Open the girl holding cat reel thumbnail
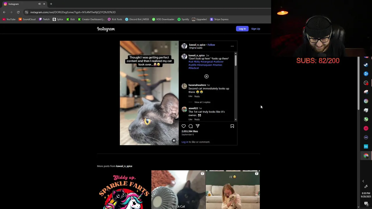The height and width of the screenshot is (209, 372). tap(233, 190)
